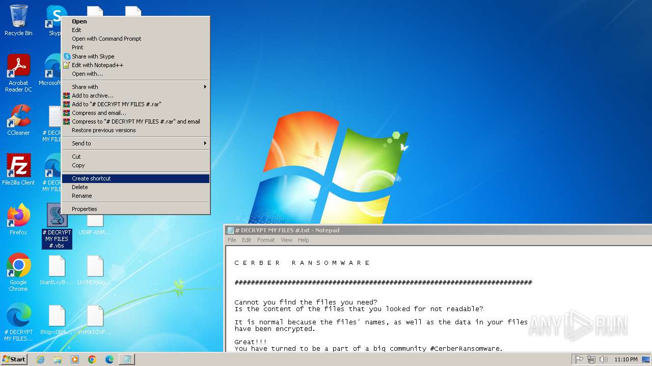
Task: Launch Windows Media Player from the taskbar
Action: (75, 359)
